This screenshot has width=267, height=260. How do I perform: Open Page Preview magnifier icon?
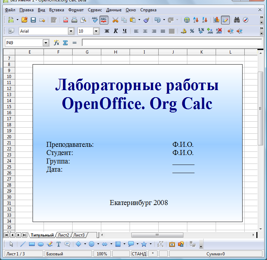click(x=83, y=20)
